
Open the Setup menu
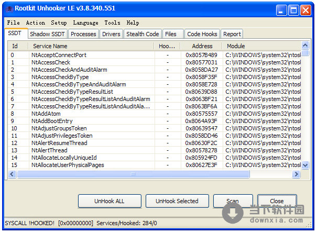coord(59,23)
